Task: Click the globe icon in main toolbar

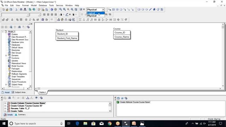Action: (52, 10)
